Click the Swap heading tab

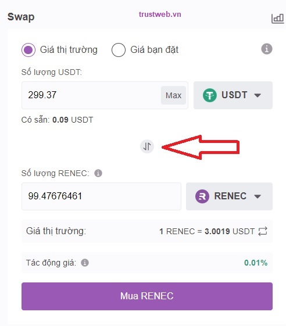pos(21,17)
